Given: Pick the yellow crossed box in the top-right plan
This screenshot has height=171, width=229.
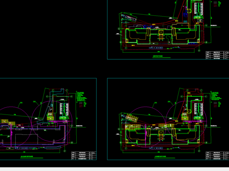Looking at the screenshot, I should pos(161,32).
